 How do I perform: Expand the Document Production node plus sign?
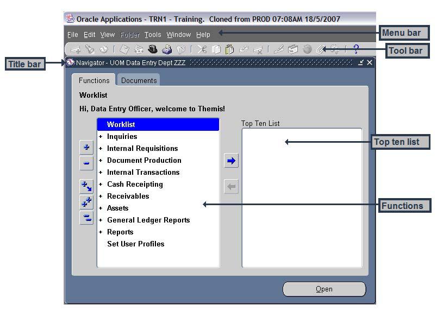(x=101, y=160)
